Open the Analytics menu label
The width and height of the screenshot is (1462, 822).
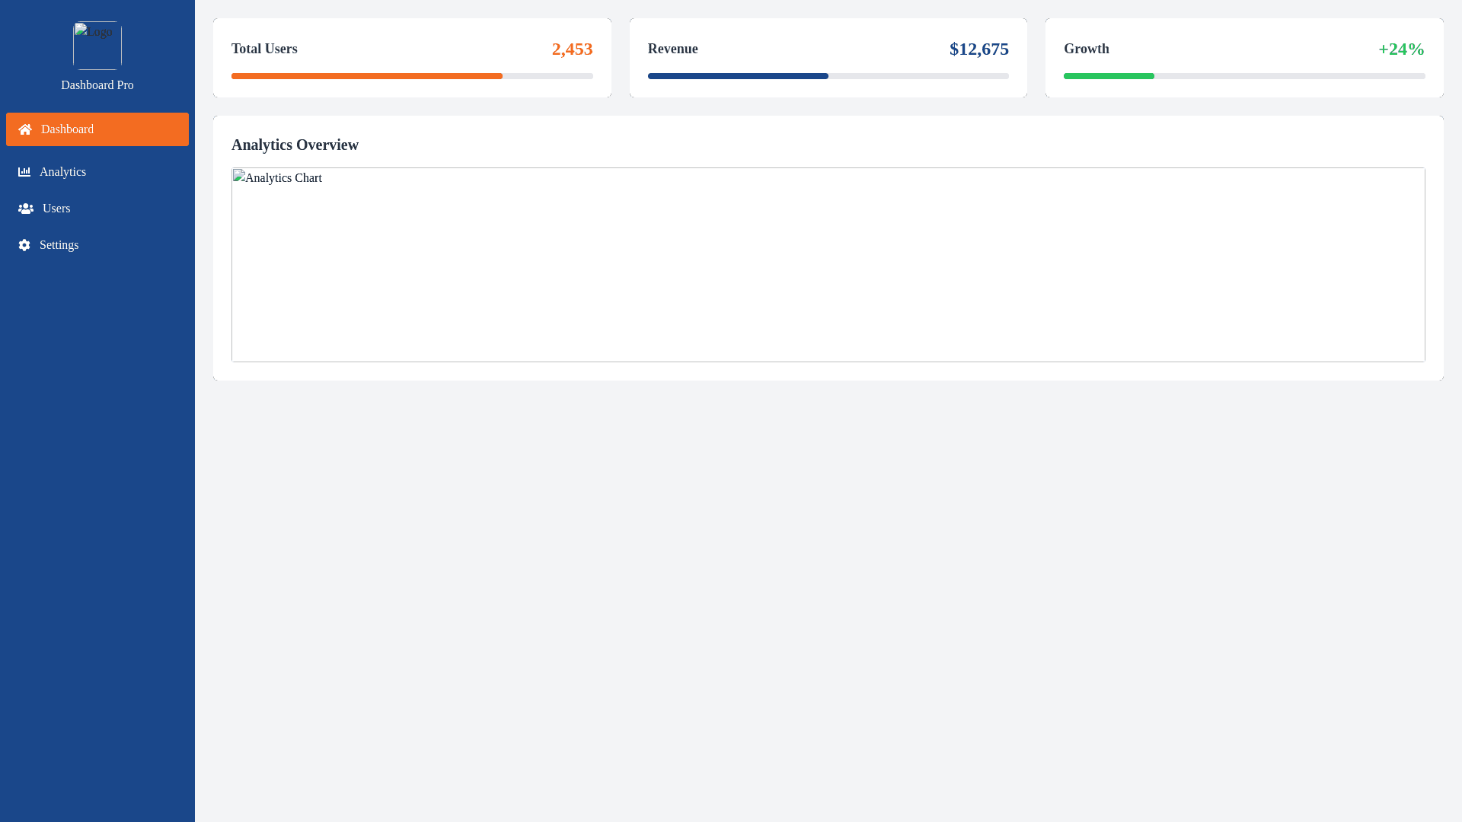pos(62,172)
